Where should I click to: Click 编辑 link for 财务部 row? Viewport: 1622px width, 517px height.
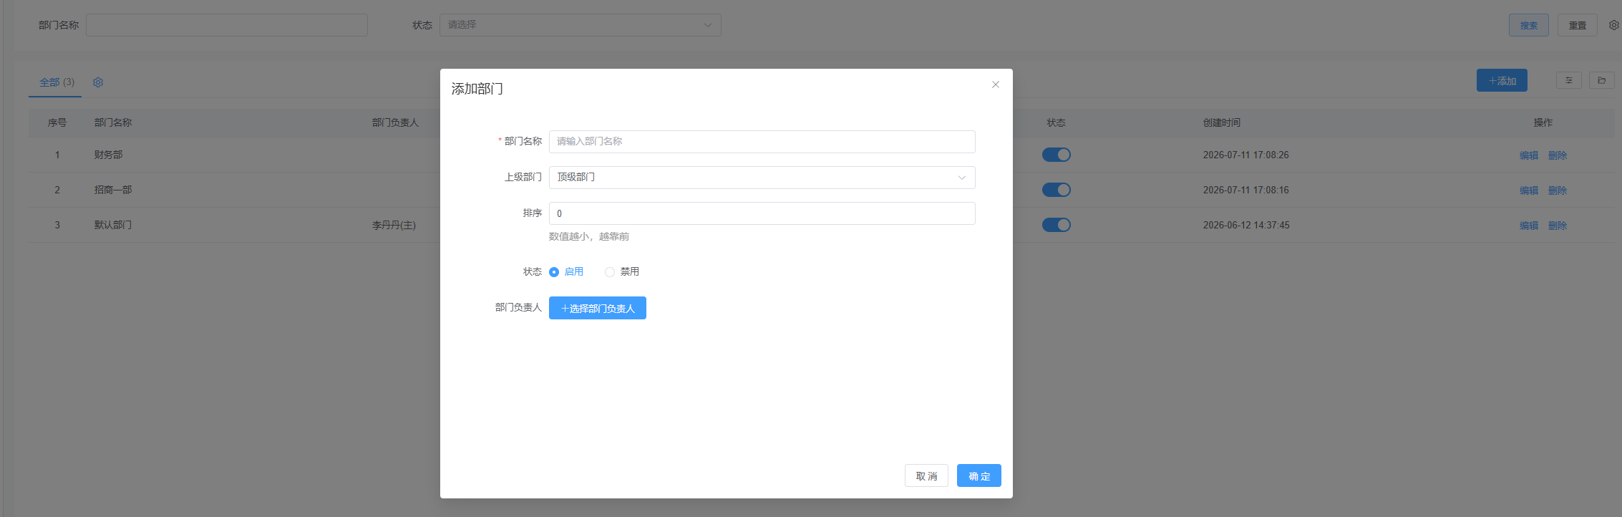[x=1529, y=155]
